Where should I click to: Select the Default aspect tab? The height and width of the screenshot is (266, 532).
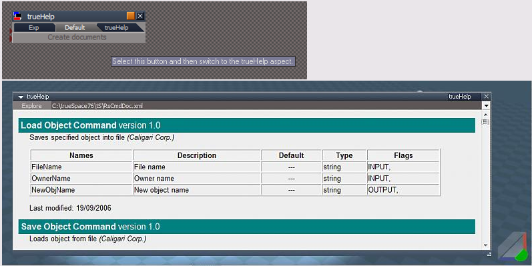coord(75,27)
